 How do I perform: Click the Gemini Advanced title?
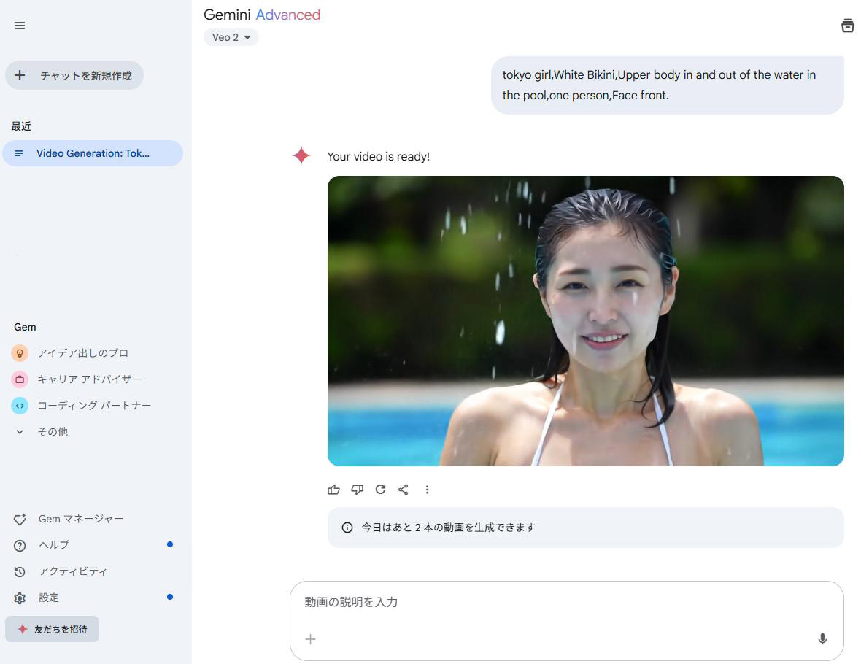click(x=262, y=15)
